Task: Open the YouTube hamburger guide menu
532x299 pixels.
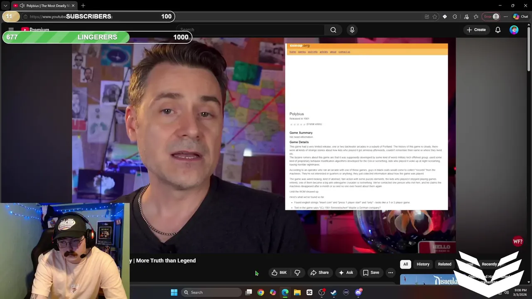Action: pyautogui.click(x=11, y=30)
